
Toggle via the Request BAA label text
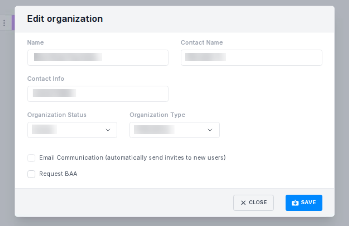[x=58, y=174]
